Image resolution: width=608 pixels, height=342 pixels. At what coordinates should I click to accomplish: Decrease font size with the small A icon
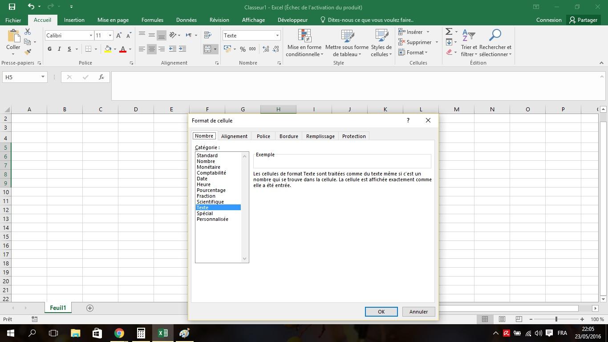pyautogui.click(x=129, y=35)
